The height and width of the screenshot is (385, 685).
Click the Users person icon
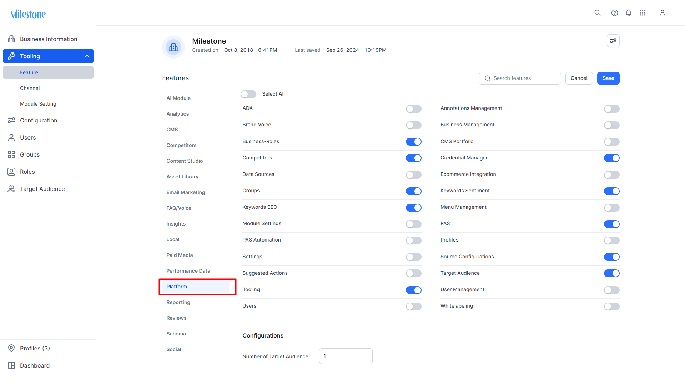[x=11, y=137]
